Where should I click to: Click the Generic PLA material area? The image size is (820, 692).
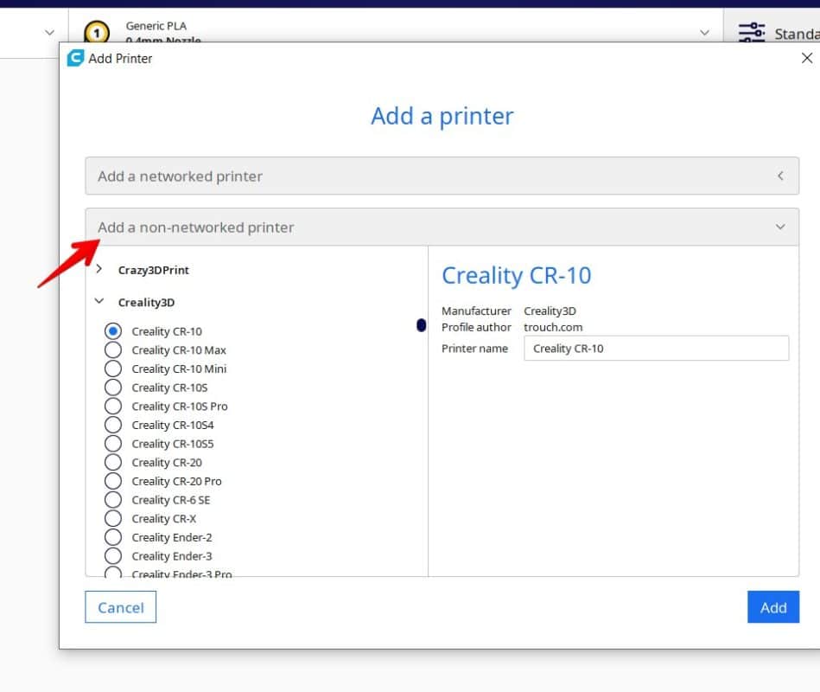pyautogui.click(x=156, y=26)
